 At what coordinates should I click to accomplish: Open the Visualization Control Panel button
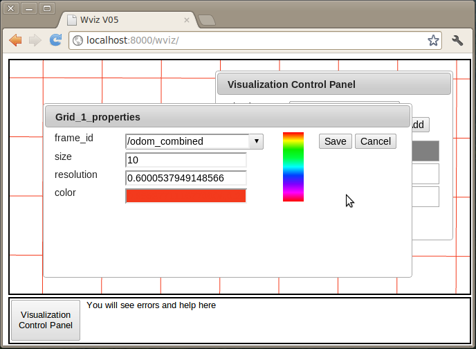pyautogui.click(x=46, y=320)
